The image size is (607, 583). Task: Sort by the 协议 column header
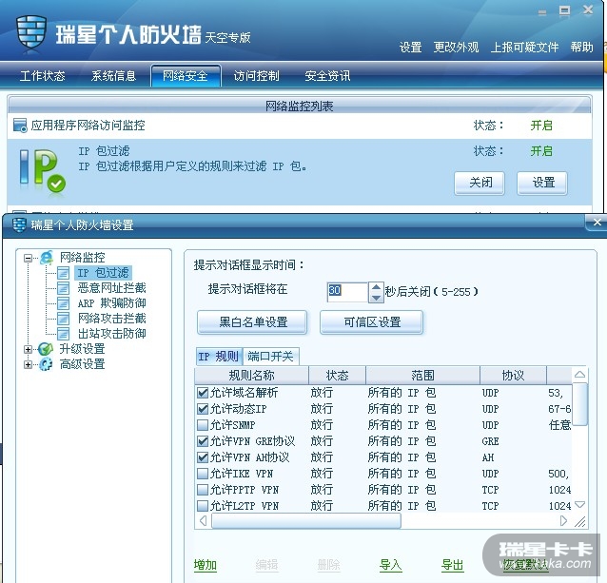coord(513,376)
